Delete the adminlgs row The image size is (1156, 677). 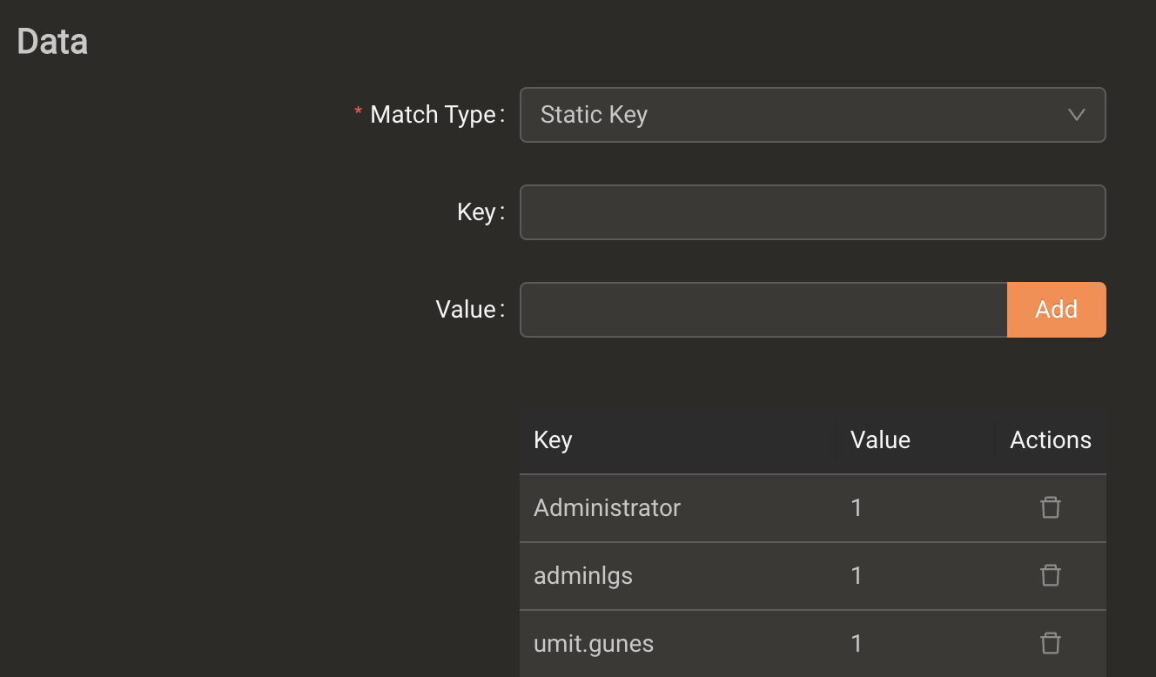click(1051, 575)
